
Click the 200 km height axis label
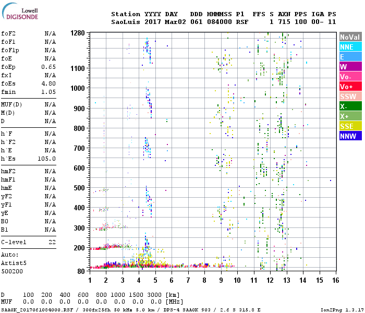79,248
